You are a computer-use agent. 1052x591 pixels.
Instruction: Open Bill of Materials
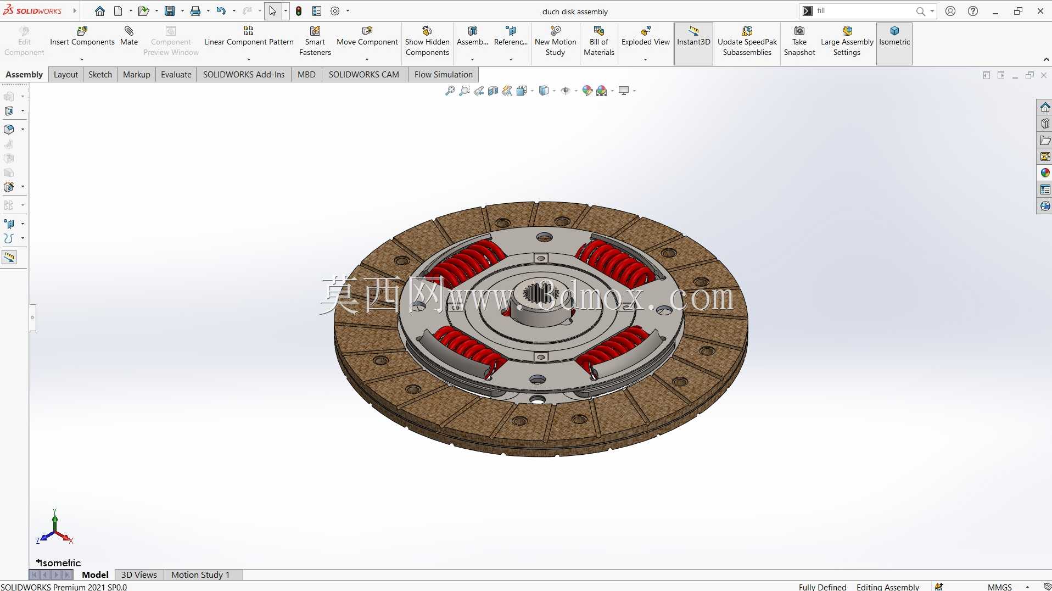pos(598,41)
